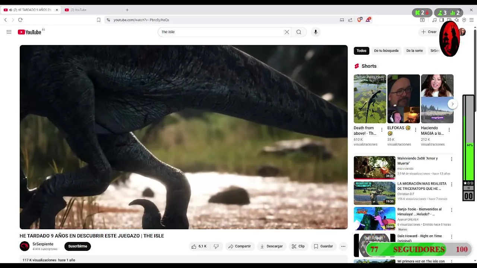The height and width of the screenshot is (268, 477).
Task: Open the account avatar menu
Action: coord(462,32)
